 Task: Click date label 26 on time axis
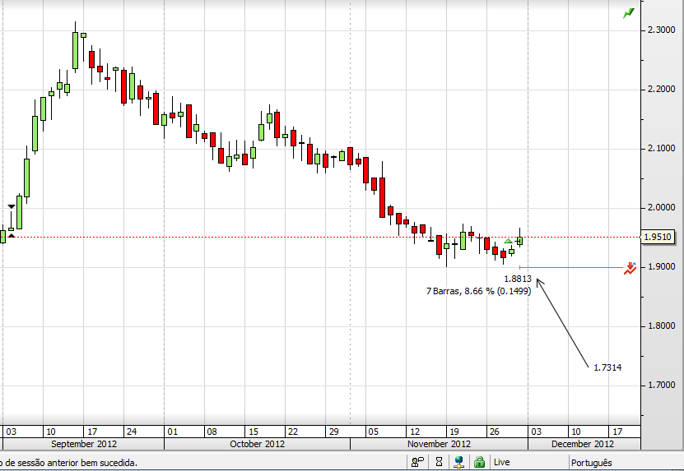494,432
